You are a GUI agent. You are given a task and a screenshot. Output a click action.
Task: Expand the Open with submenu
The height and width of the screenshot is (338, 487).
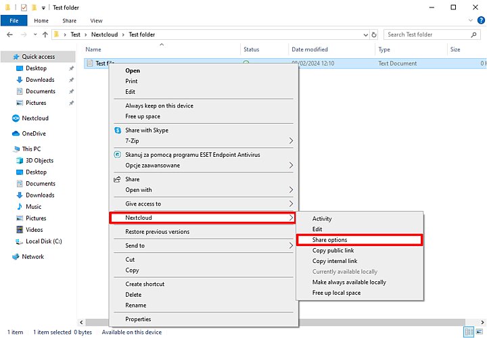pos(204,190)
